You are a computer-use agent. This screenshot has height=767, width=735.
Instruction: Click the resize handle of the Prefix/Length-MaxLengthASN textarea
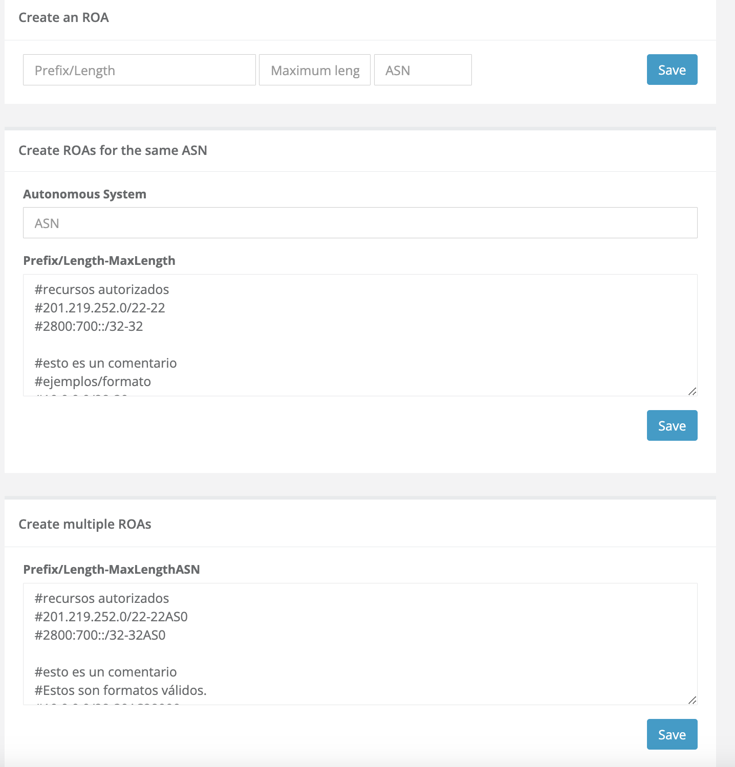(692, 700)
